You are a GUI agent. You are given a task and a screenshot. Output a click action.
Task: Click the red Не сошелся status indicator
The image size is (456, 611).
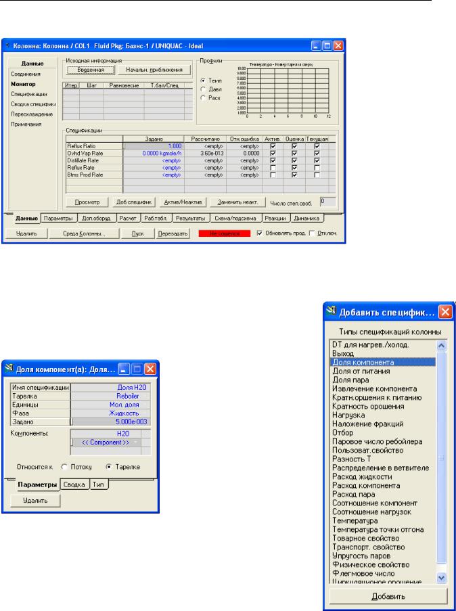pos(225,234)
